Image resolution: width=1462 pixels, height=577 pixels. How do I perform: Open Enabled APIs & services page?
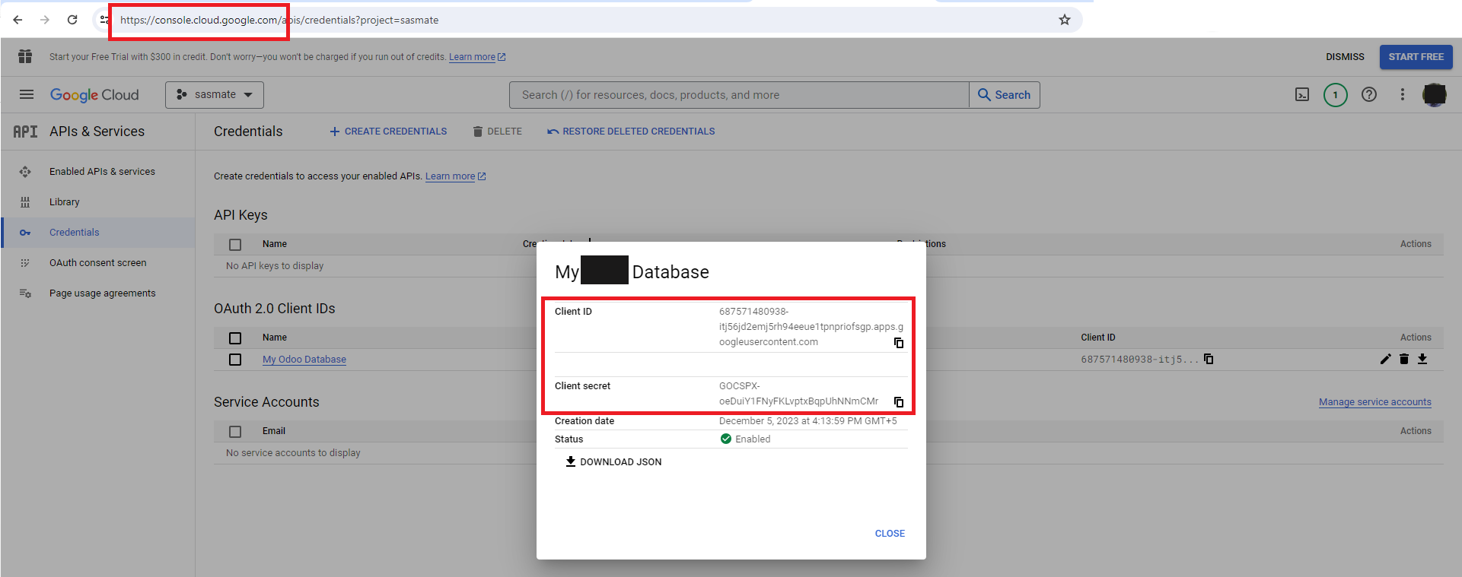click(x=102, y=172)
